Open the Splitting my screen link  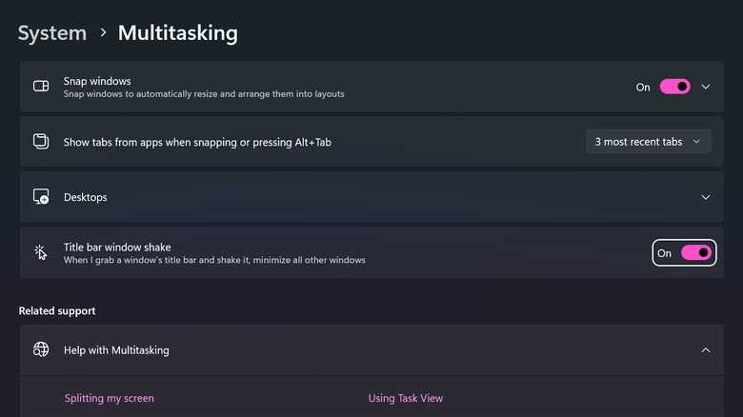click(109, 398)
